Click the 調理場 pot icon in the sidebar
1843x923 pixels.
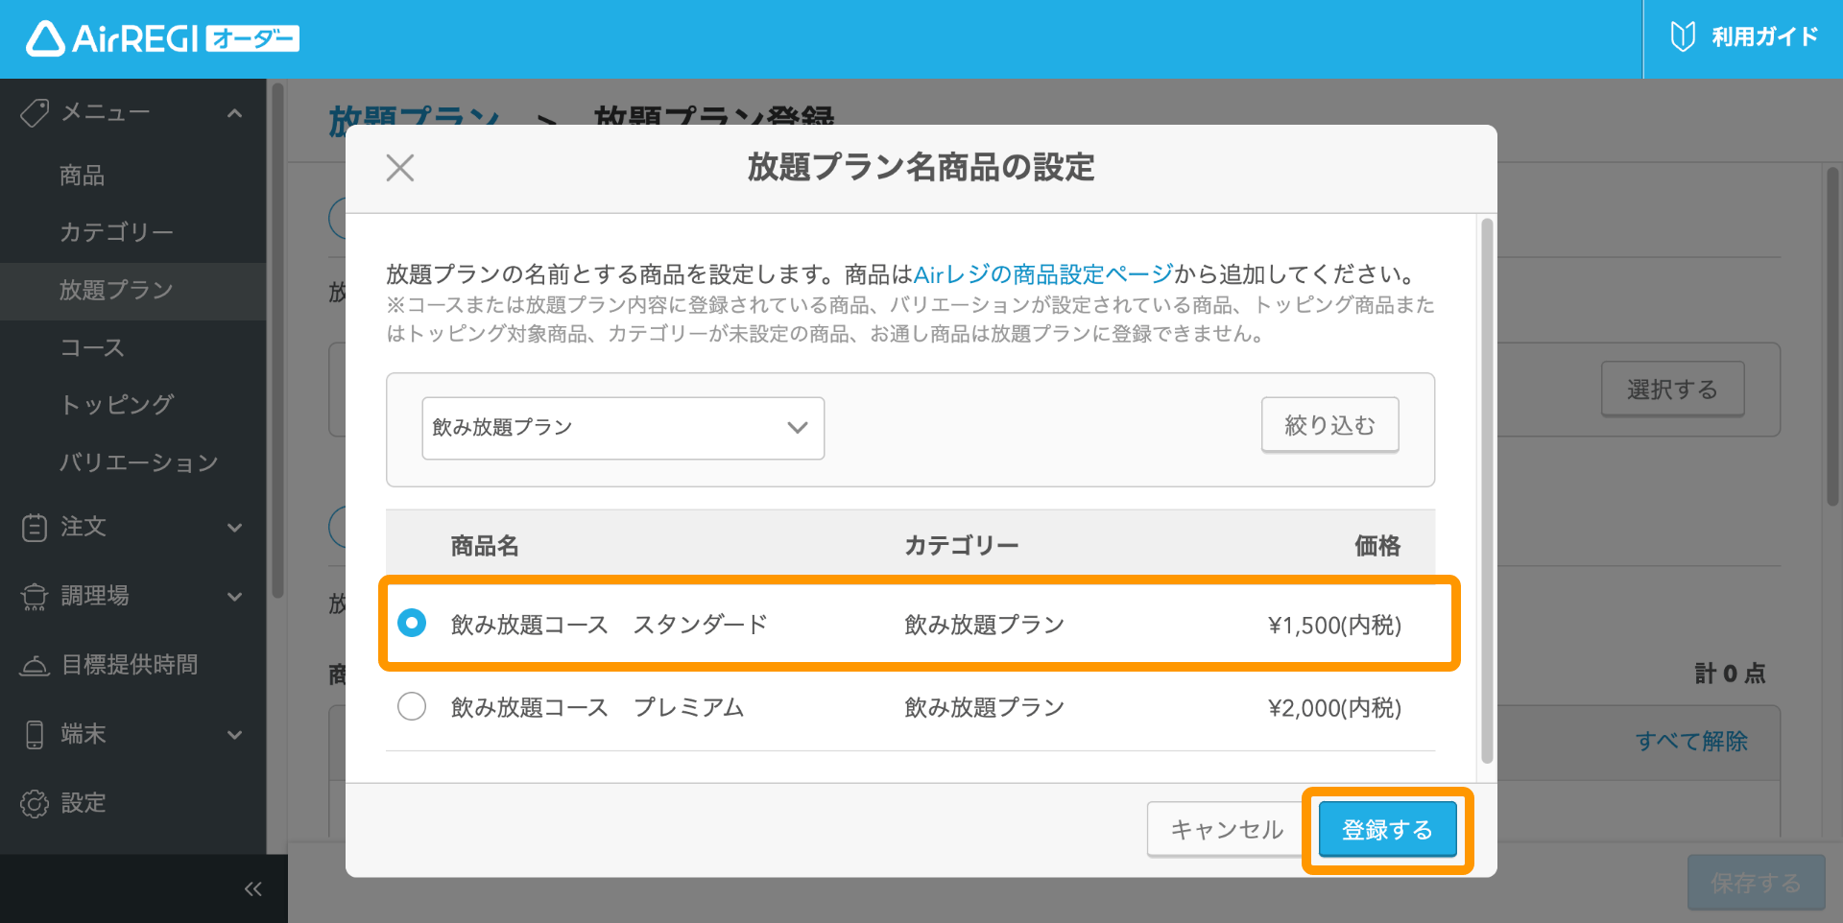pyautogui.click(x=35, y=596)
